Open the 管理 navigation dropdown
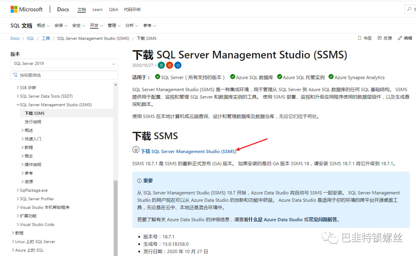The height and width of the screenshot is (256, 416). [114, 25]
